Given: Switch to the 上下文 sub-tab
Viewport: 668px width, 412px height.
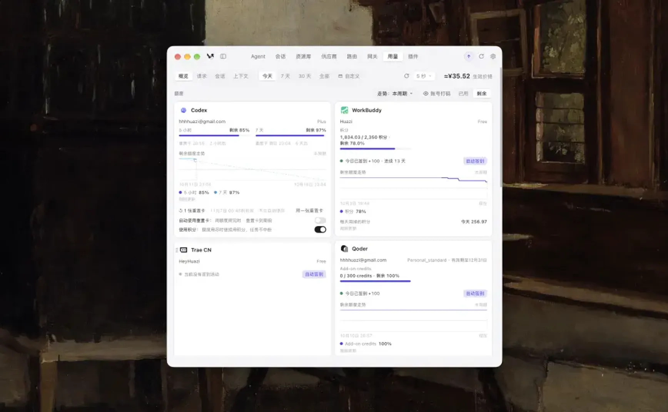Looking at the screenshot, I should pyautogui.click(x=240, y=76).
